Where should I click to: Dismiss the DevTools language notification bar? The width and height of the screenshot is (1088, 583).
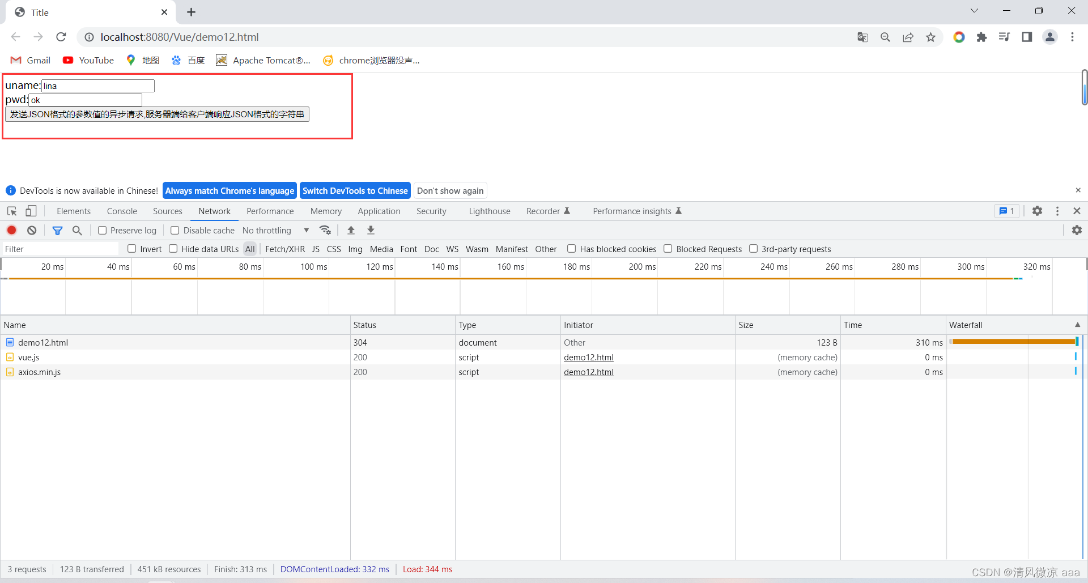coord(1078,190)
